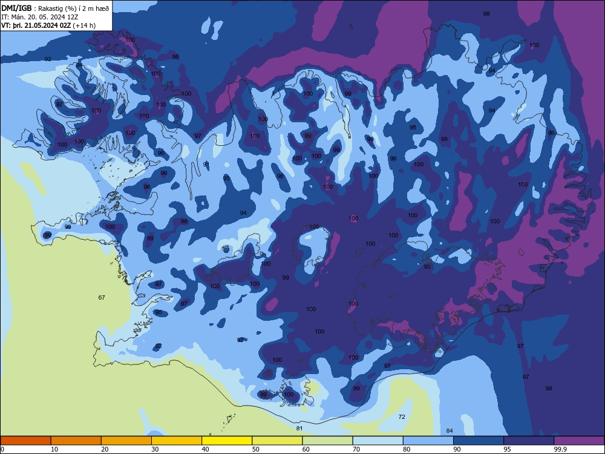Select the navy 95–99.9 legend swatch
605x454 pixels.
(529, 441)
